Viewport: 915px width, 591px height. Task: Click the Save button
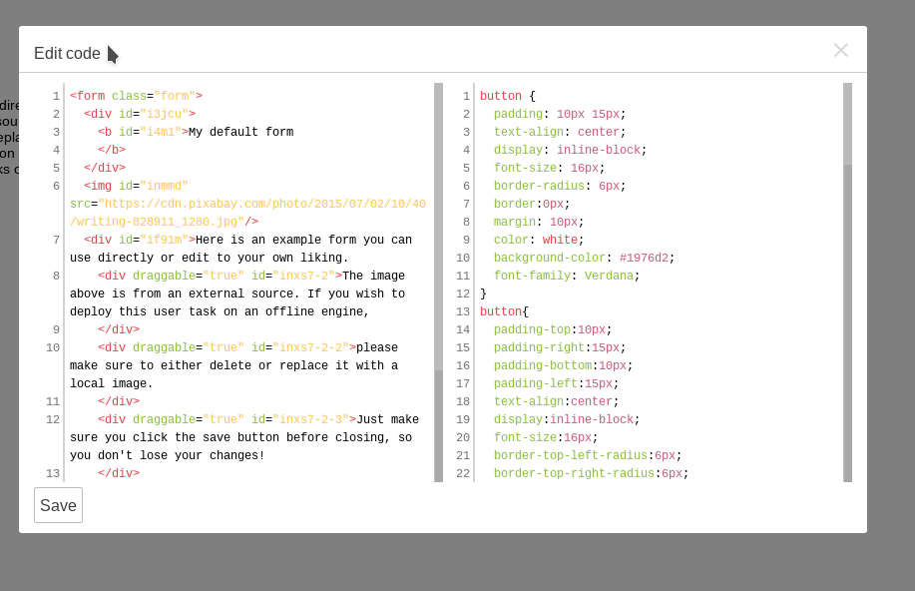point(57,505)
